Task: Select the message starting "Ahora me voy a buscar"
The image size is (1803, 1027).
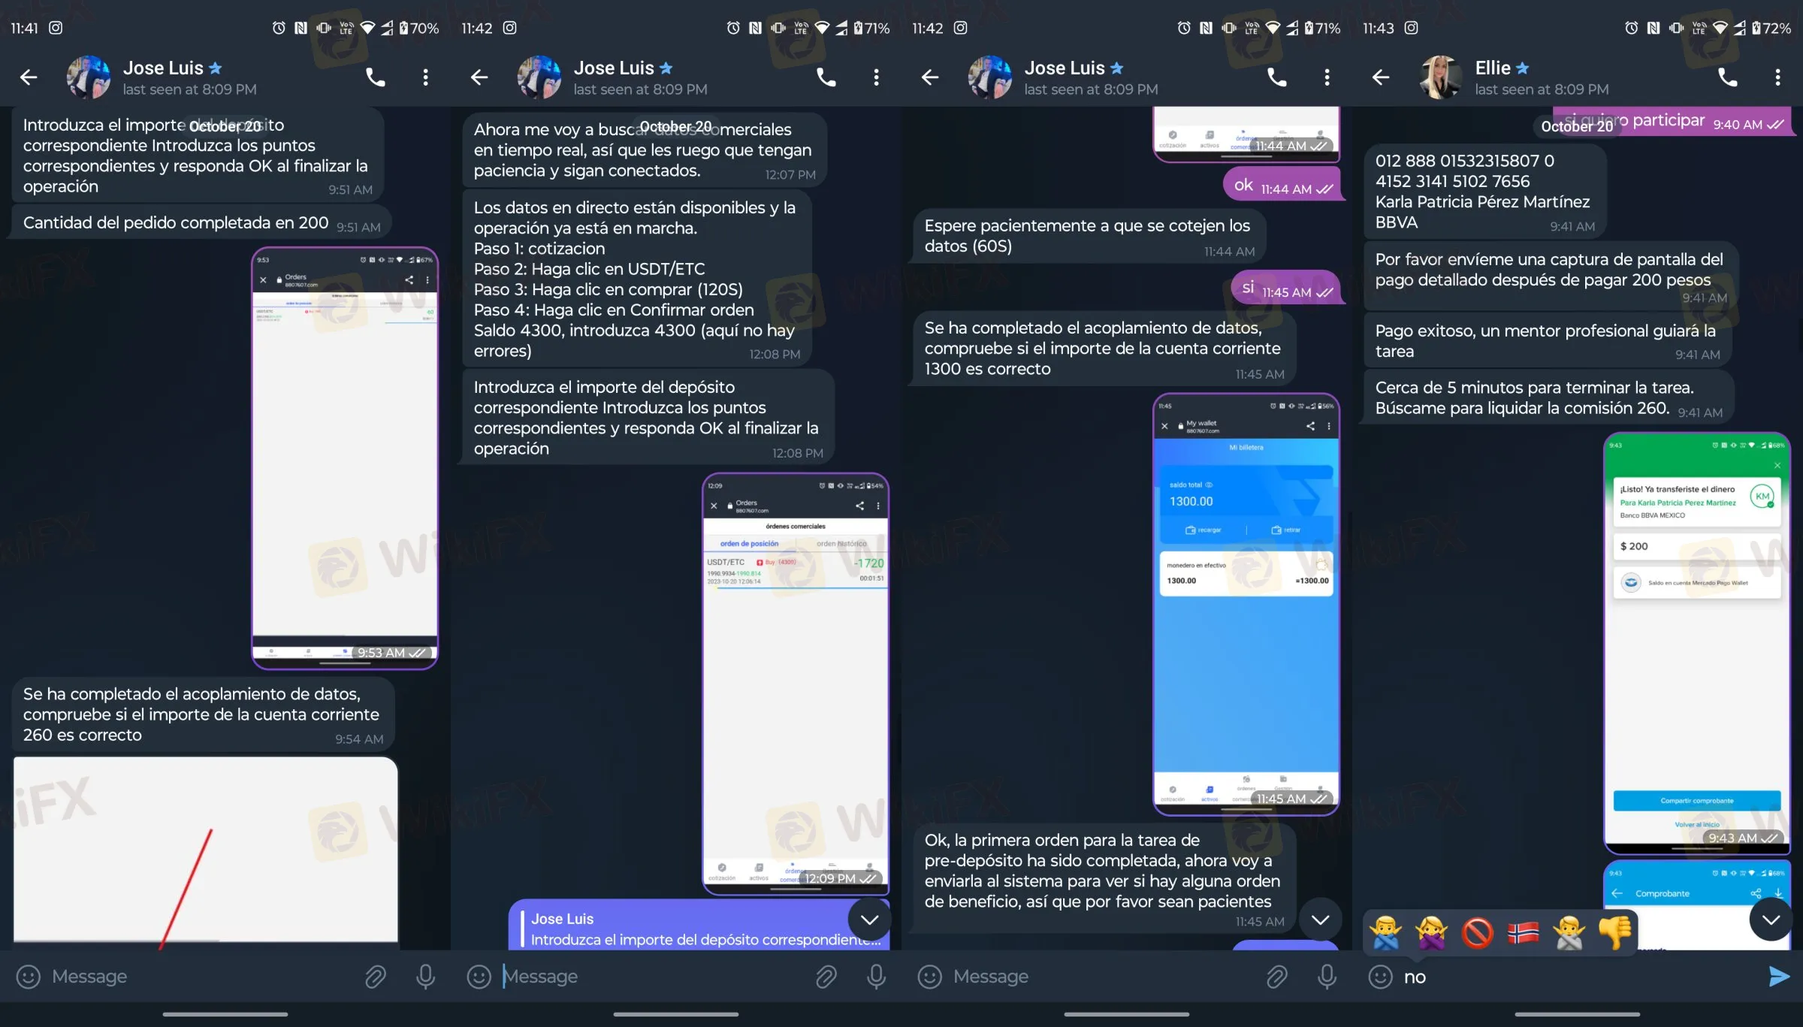Action: 645,150
